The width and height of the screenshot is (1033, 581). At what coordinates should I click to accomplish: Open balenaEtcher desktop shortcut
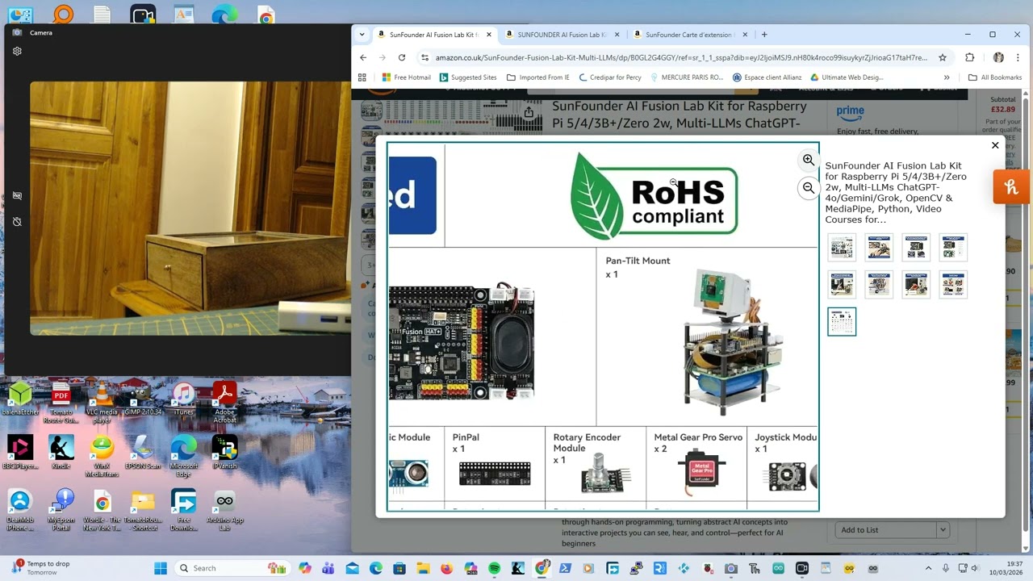point(20,399)
